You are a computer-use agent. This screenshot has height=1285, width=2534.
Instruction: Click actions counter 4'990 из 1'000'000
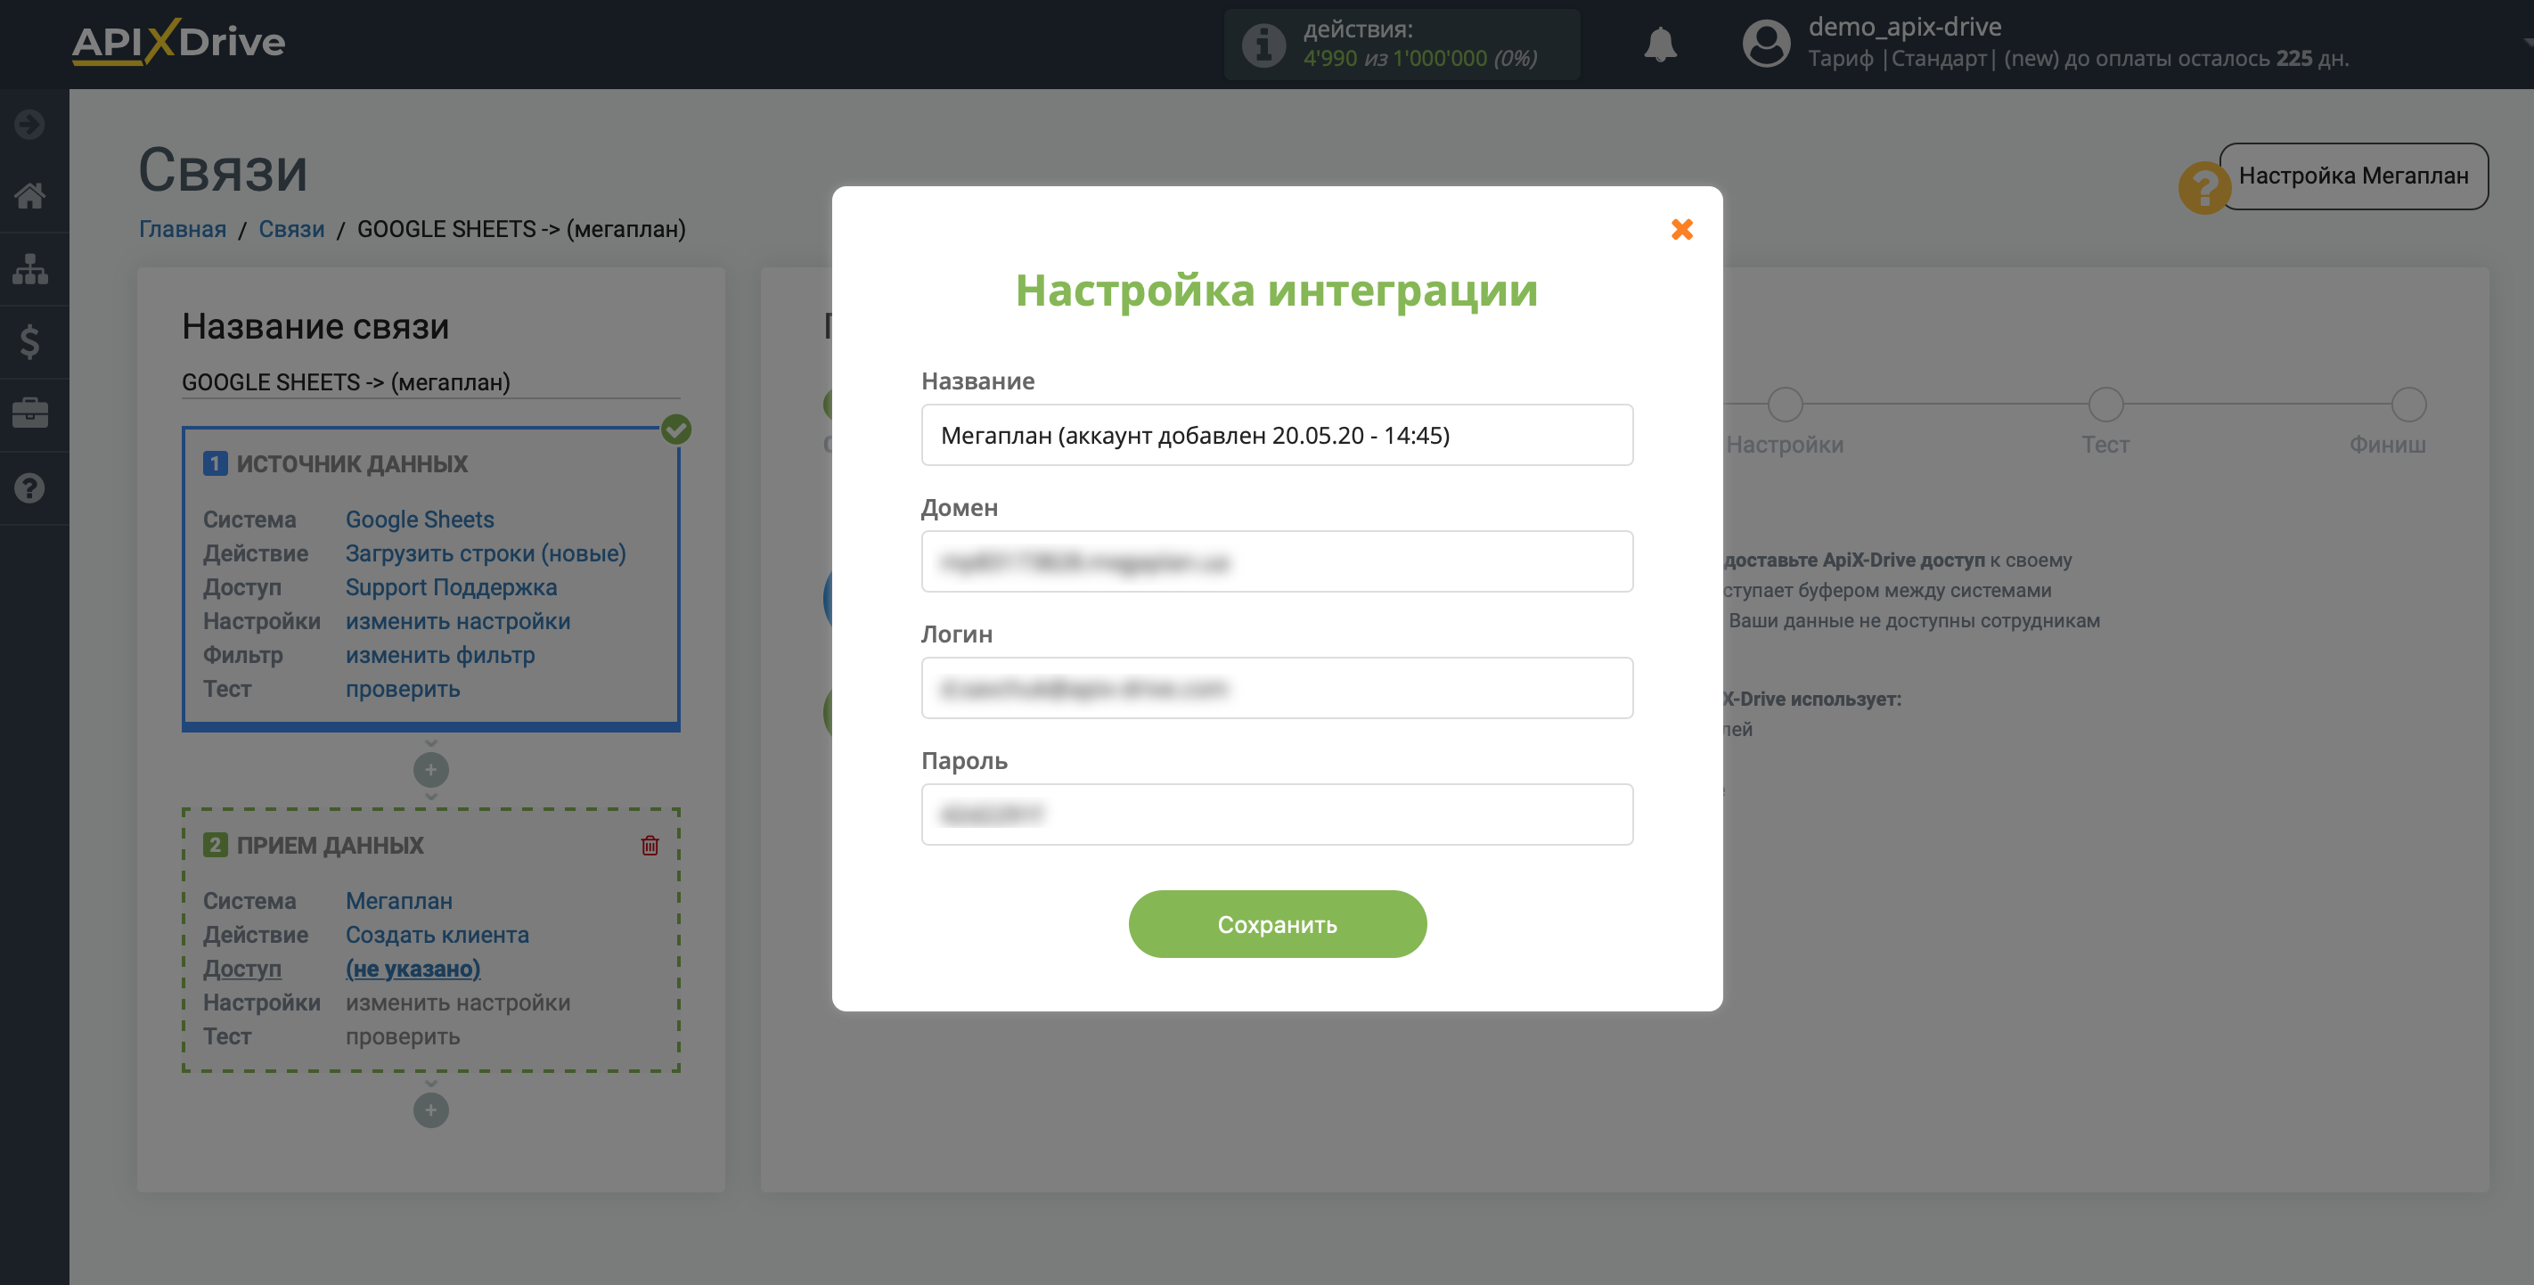click(x=1419, y=59)
